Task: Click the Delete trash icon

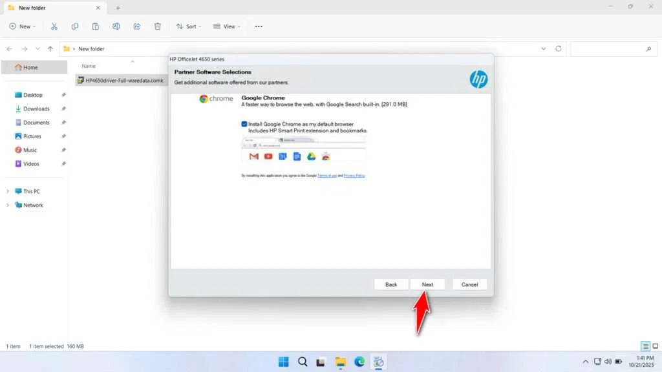Action: 157,26
